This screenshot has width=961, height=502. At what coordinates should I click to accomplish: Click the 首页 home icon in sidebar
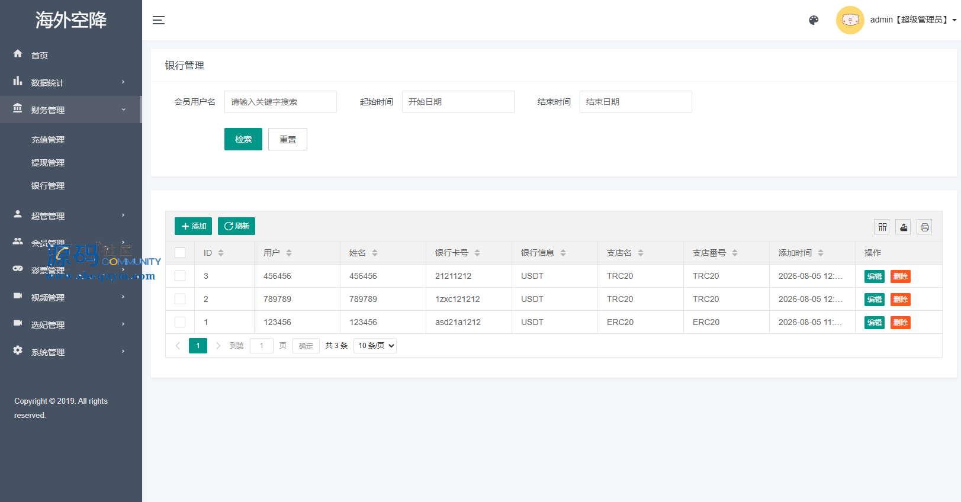18,54
